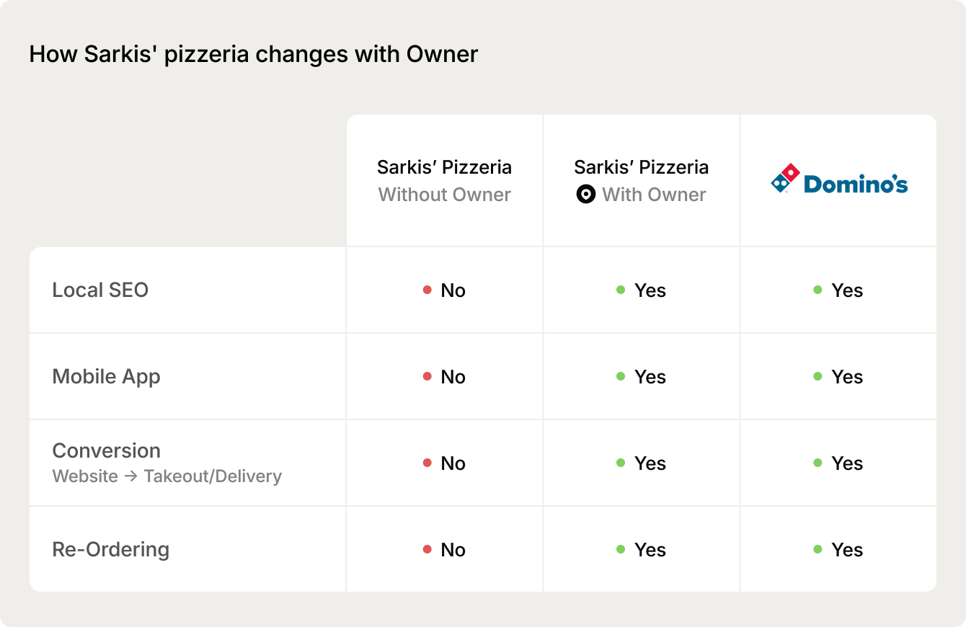The image size is (966, 627).
Task: Click the red dot in Re-Ordering row
Action: [427, 550]
